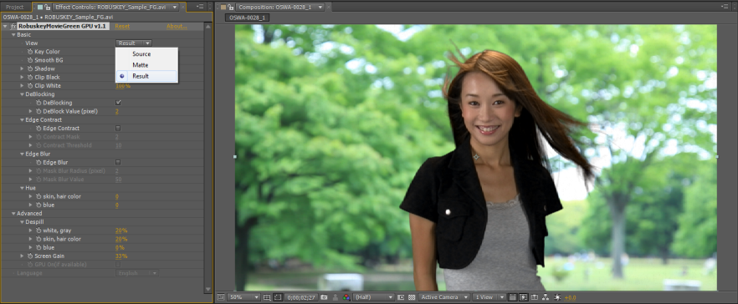Click the Screen Gain 33% value
Image resolution: width=738 pixels, height=304 pixels.
point(121,256)
